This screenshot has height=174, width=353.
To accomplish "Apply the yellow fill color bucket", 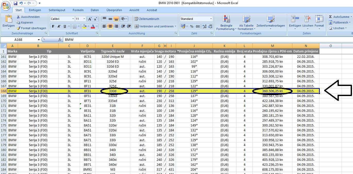I will pos(84,26).
